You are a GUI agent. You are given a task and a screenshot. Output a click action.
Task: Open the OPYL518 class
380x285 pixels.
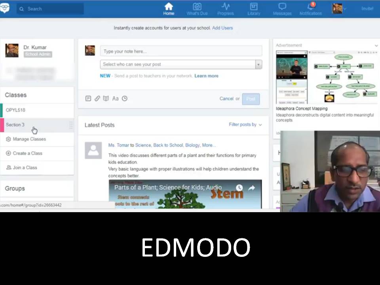coord(37,110)
